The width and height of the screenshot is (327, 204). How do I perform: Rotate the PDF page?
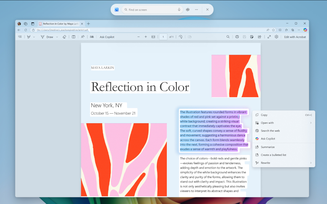(180, 37)
